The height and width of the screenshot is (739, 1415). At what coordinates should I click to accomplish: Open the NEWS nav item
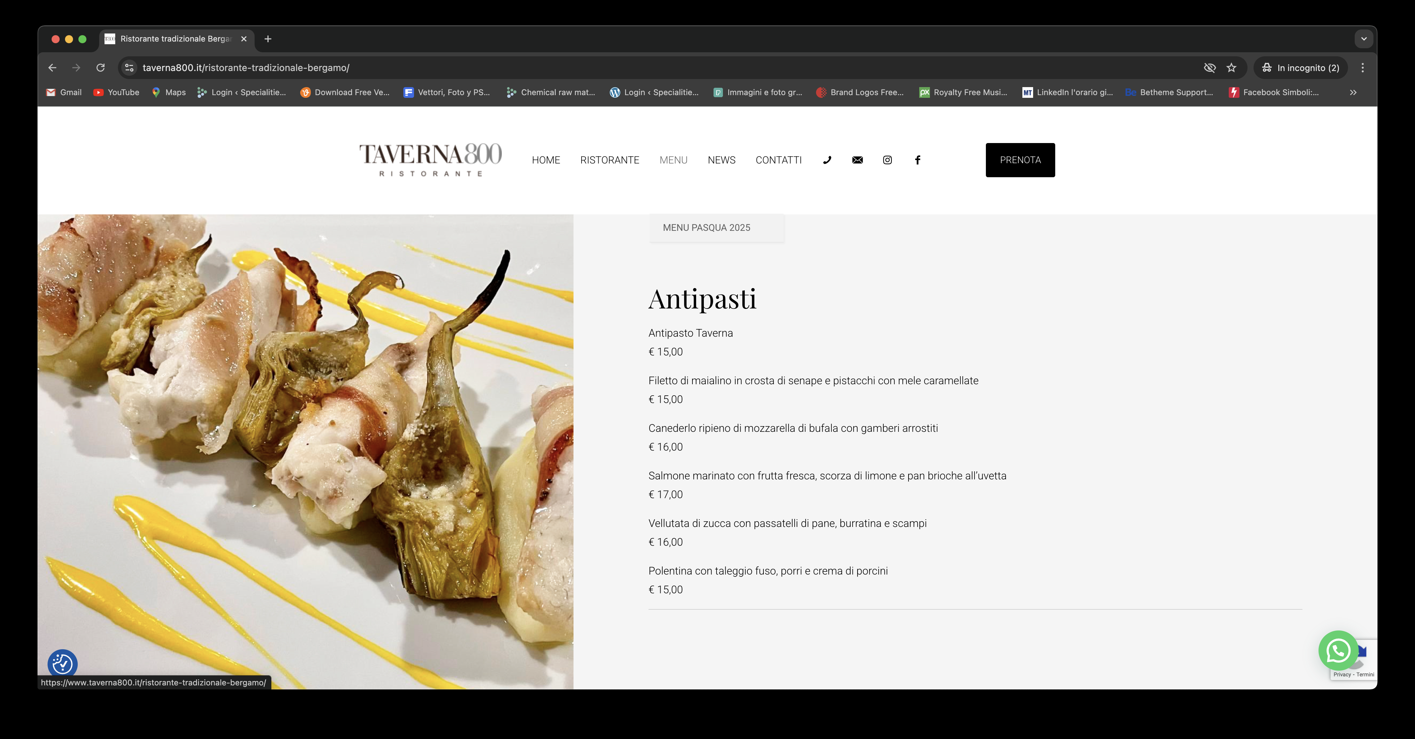tap(721, 160)
